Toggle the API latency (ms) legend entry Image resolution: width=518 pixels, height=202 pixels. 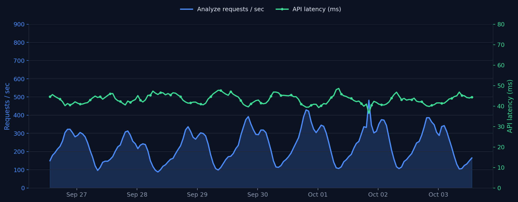pyautogui.click(x=308, y=9)
